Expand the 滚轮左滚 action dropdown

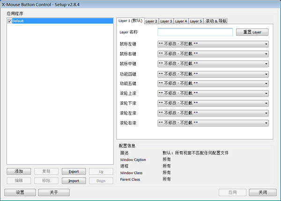pyautogui.click(x=213, y=113)
